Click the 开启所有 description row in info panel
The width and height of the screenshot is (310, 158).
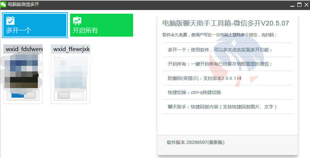(220, 64)
